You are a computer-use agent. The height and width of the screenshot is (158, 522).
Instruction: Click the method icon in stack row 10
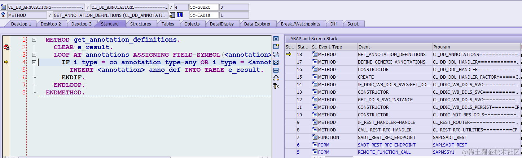[x=315, y=115]
